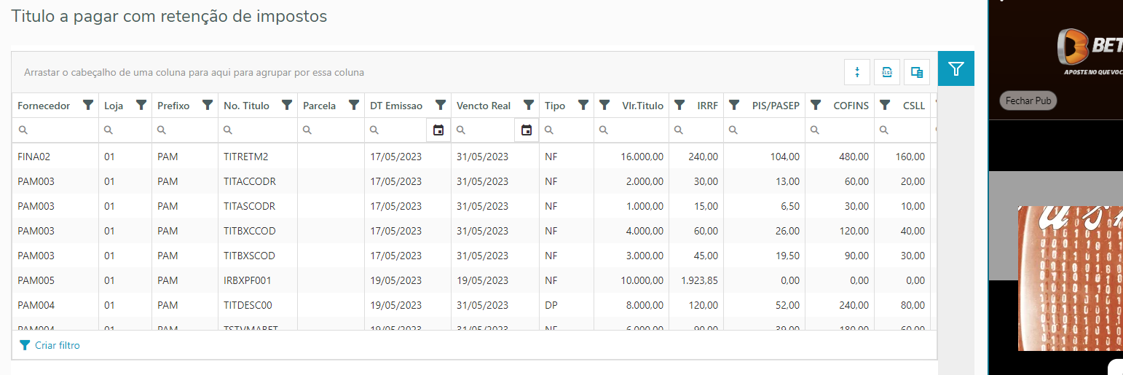
Task: Click the IRRF column filter funnel
Action: click(679, 106)
